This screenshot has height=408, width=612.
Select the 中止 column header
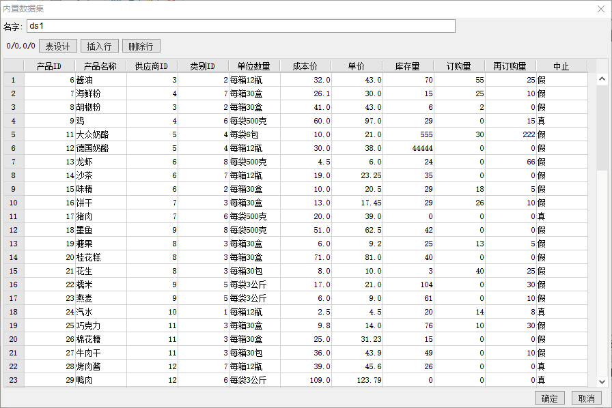(561, 66)
